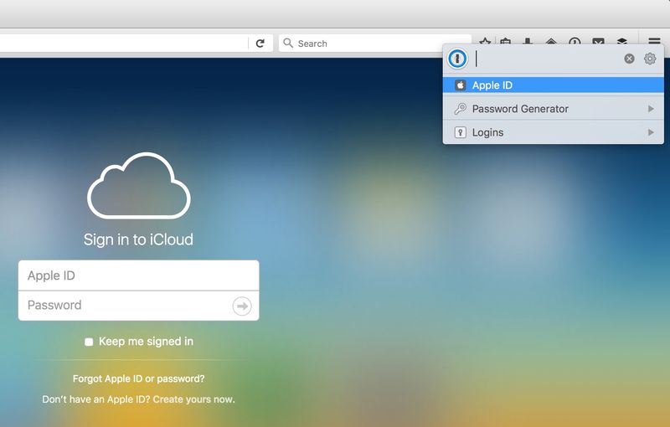Reload the page with the refresh button
The width and height of the screenshot is (670, 427).
[260, 44]
